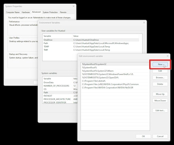
Task: Close the Environment Variables window
Action: (144, 23)
